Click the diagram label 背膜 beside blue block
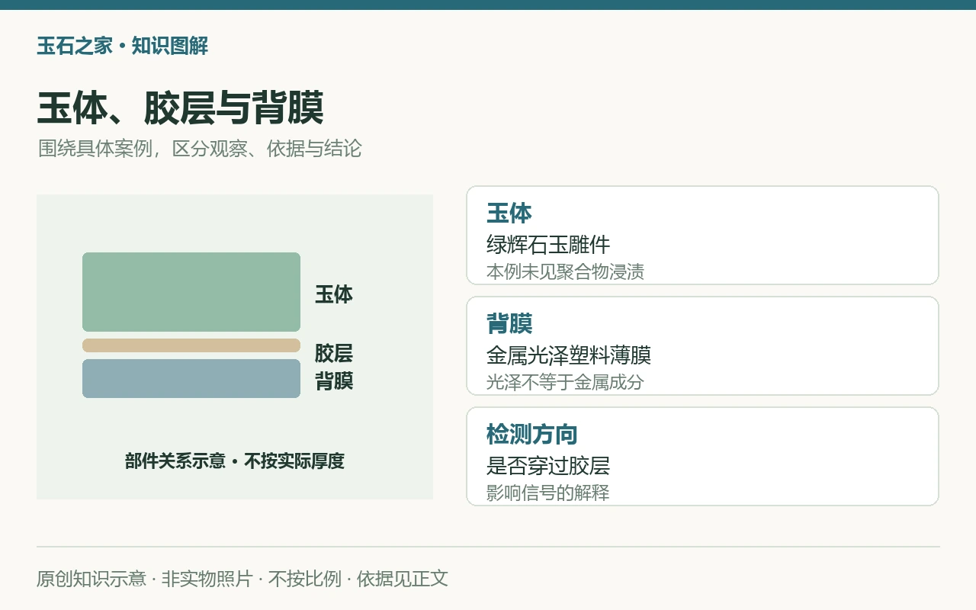The height and width of the screenshot is (610, 976). (334, 381)
